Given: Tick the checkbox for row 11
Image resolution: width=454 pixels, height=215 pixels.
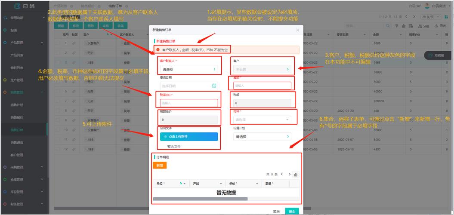Looking at the screenshot, I should point(58,139).
